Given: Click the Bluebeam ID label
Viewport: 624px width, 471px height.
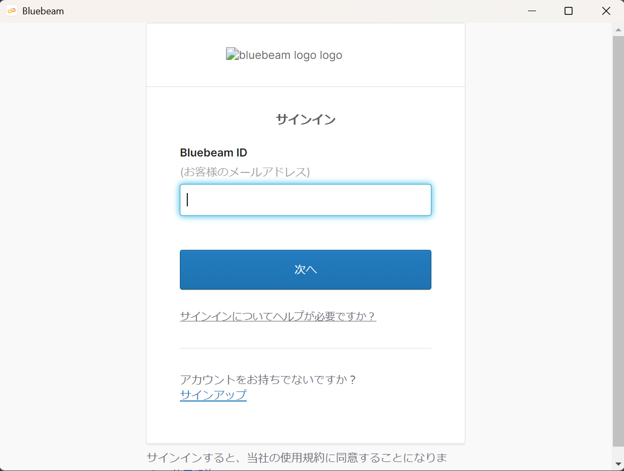Looking at the screenshot, I should point(213,153).
